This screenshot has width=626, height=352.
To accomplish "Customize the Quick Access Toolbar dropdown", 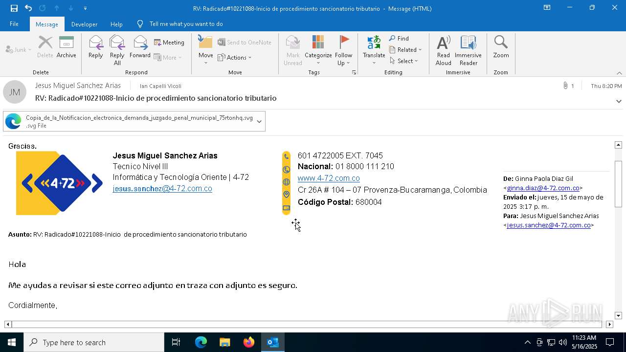I will tap(86, 8).
